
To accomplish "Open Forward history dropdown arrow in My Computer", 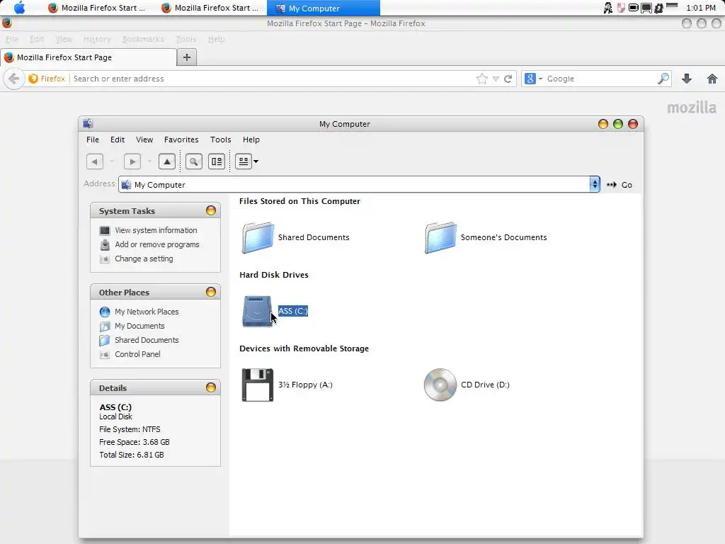I will coord(149,161).
